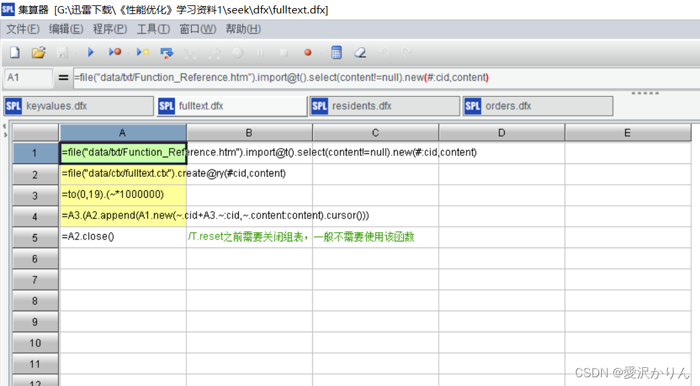The image size is (700, 386).
Task: Open a file with the folder icon
Action: point(38,52)
